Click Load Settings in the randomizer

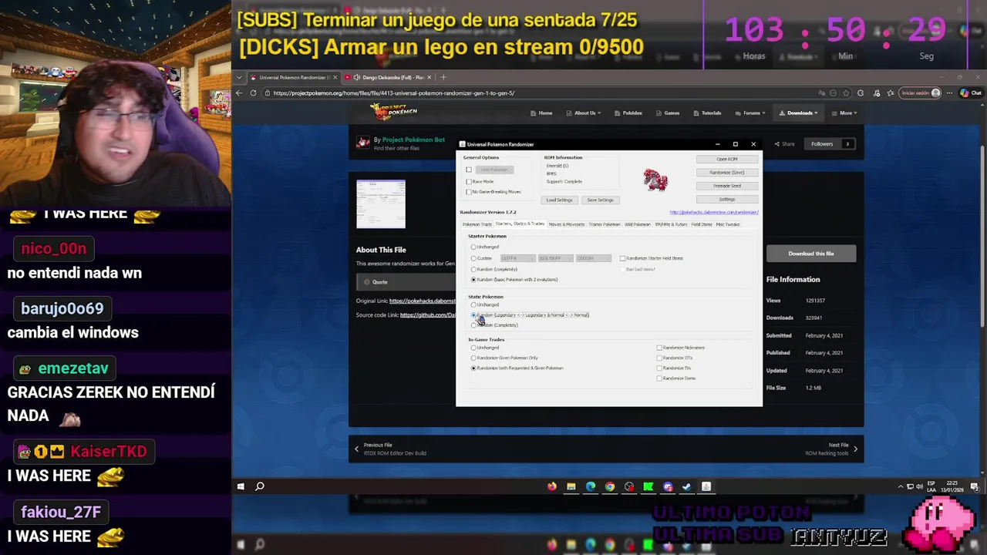point(560,200)
